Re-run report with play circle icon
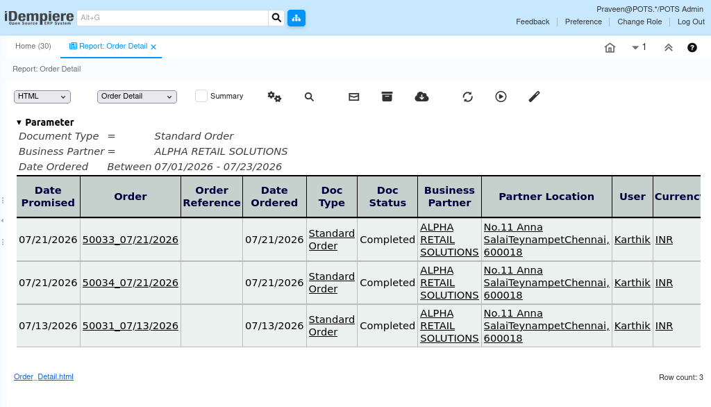 (x=501, y=97)
